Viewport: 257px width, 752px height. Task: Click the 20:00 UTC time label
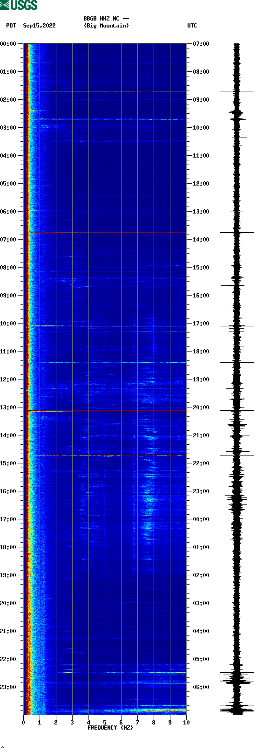click(x=201, y=407)
